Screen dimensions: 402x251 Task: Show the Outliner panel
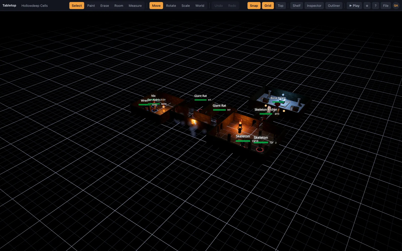[x=334, y=6]
